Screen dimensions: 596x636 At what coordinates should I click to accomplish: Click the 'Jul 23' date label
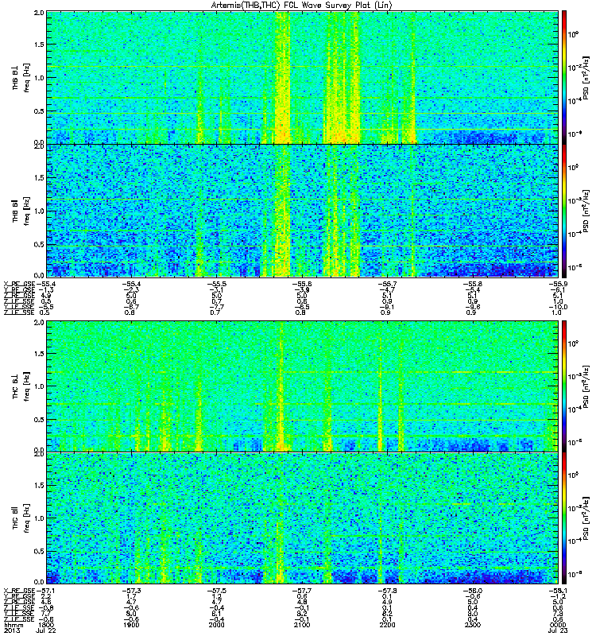[x=558, y=630]
